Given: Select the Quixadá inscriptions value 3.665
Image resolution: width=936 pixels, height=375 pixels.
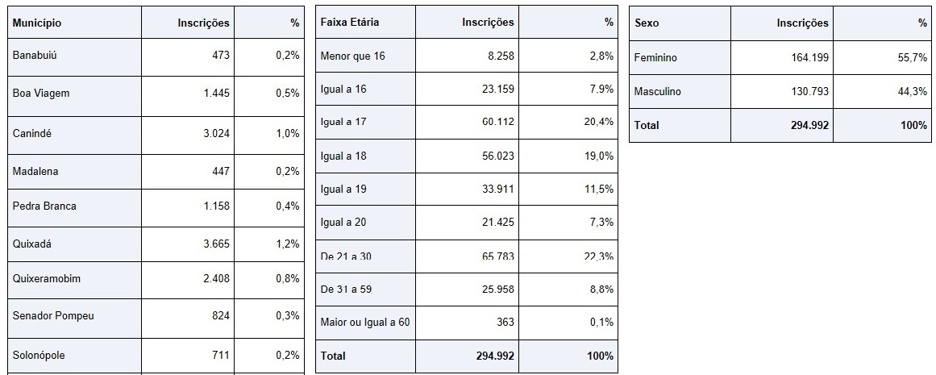Looking at the screenshot, I should 216,244.
